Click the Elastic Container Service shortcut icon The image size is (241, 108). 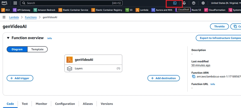pos(60,10)
